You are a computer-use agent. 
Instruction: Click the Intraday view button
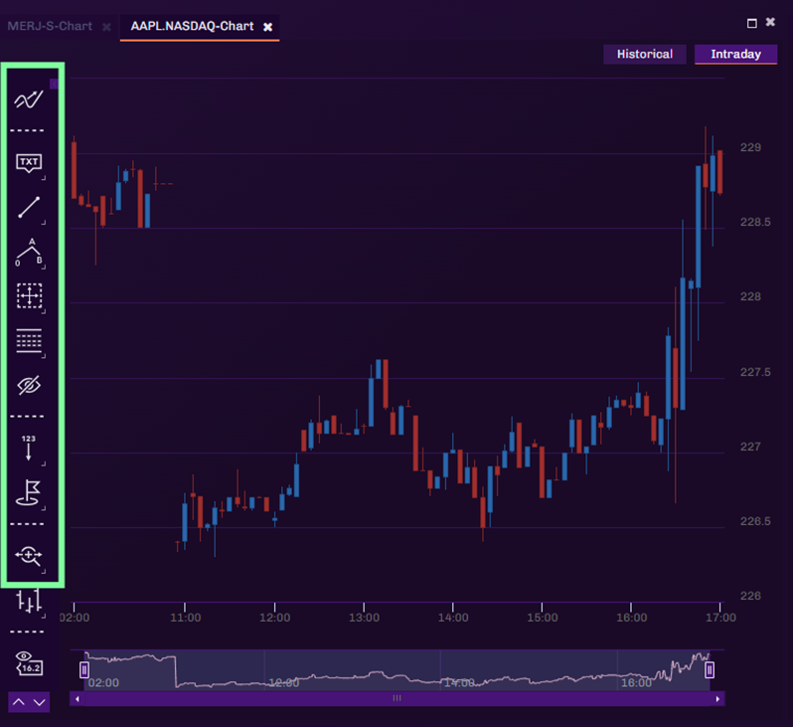point(735,55)
